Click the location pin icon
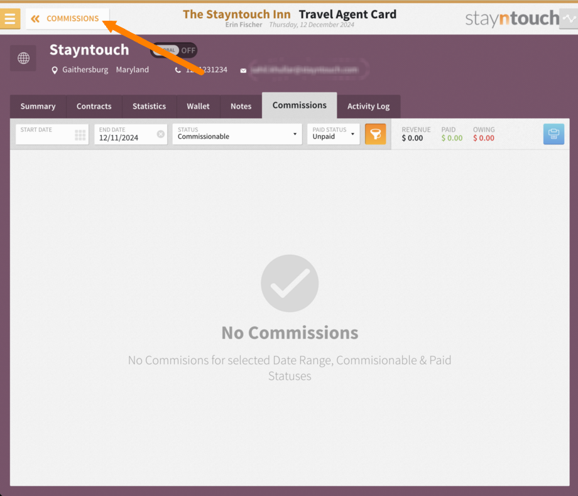The height and width of the screenshot is (496, 578). 55,70
